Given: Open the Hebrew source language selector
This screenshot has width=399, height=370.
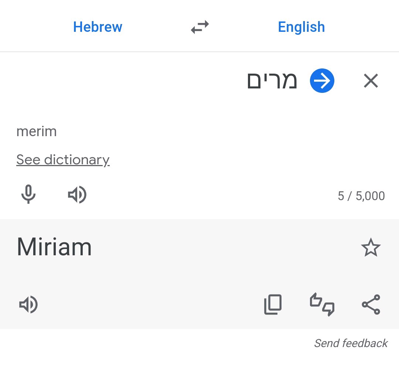Looking at the screenshot, I should (98, 27).
